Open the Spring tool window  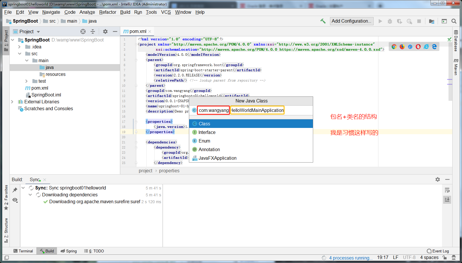click(x=69, y=251)
